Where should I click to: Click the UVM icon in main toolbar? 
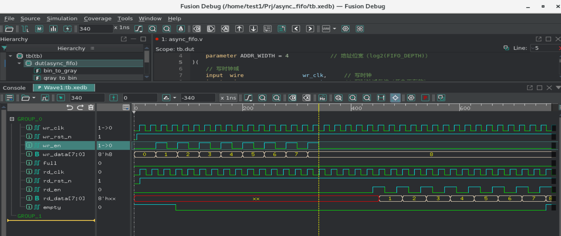tap(326, 29)
